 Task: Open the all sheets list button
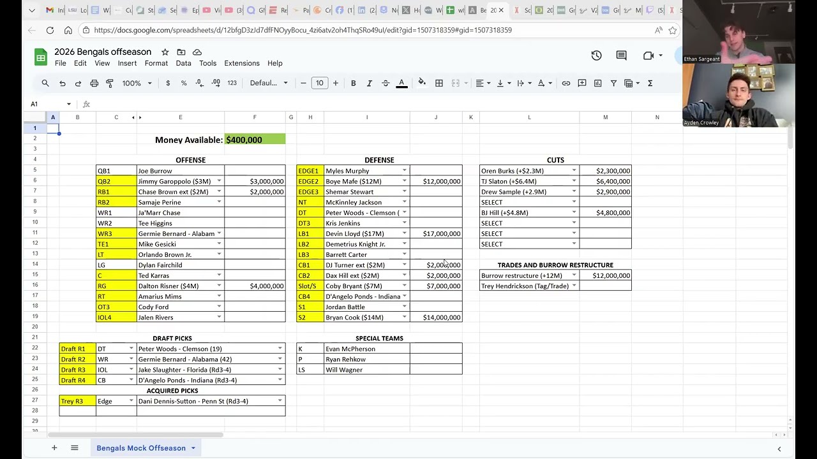coord(75,448)
